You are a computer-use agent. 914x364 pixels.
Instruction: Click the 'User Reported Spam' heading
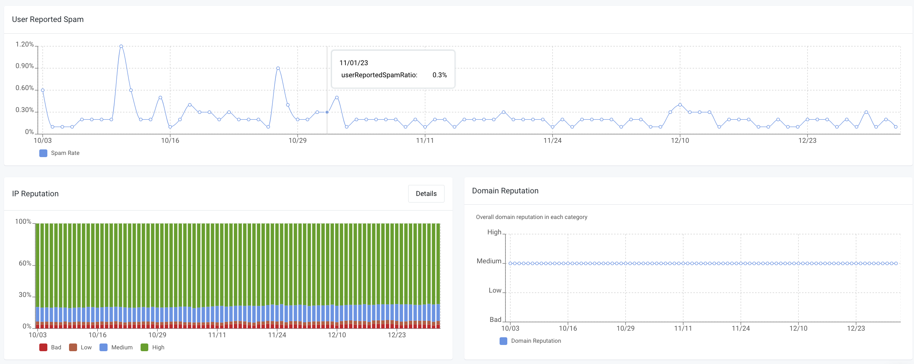[48, 19]
